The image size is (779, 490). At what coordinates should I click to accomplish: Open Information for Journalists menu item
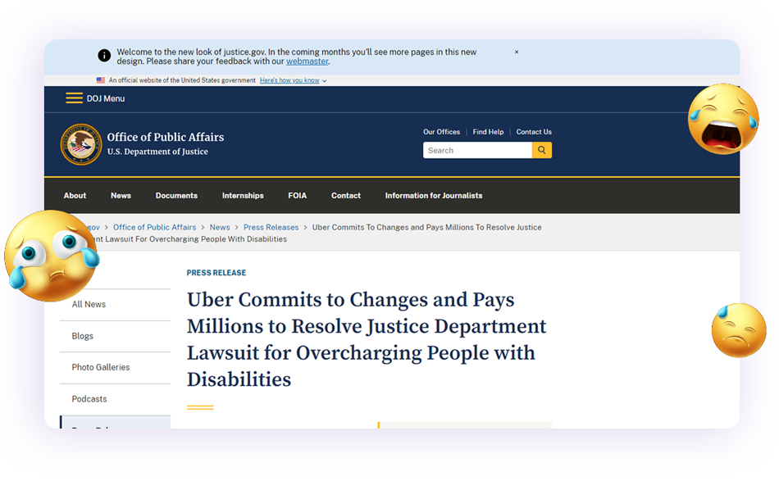(x=434, y=196)
